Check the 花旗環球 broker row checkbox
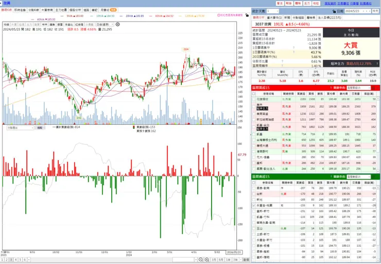Screen dimensions: 381x264 pyautogui.click(x=254, y=99)
